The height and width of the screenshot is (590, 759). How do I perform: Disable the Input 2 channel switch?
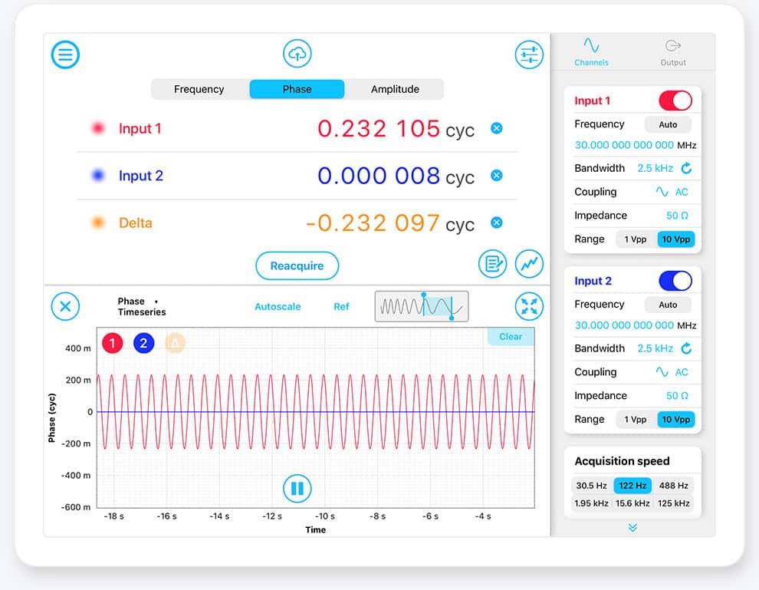coord(675,281)
